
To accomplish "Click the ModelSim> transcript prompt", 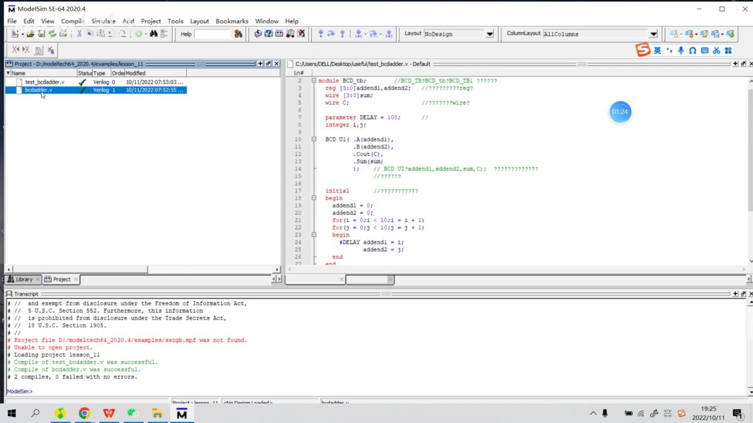I will click(x=19, y=391).
